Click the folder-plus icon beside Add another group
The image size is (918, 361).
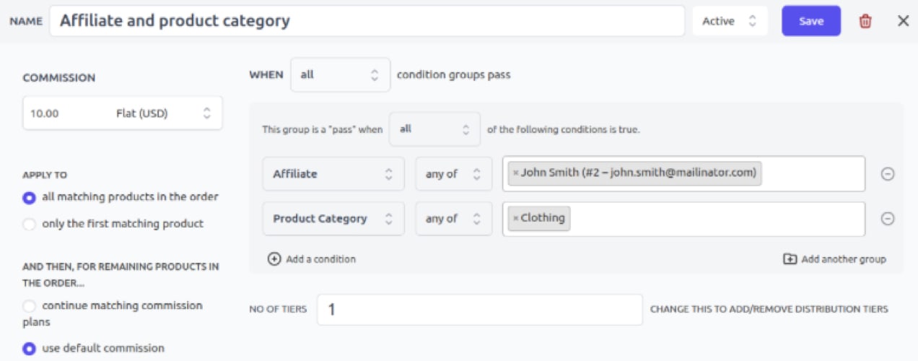pyautogui.click(x=790, y=259)
